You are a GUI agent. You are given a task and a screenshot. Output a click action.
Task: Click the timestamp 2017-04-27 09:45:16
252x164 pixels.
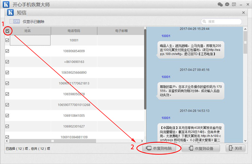(x=194, y=70)
